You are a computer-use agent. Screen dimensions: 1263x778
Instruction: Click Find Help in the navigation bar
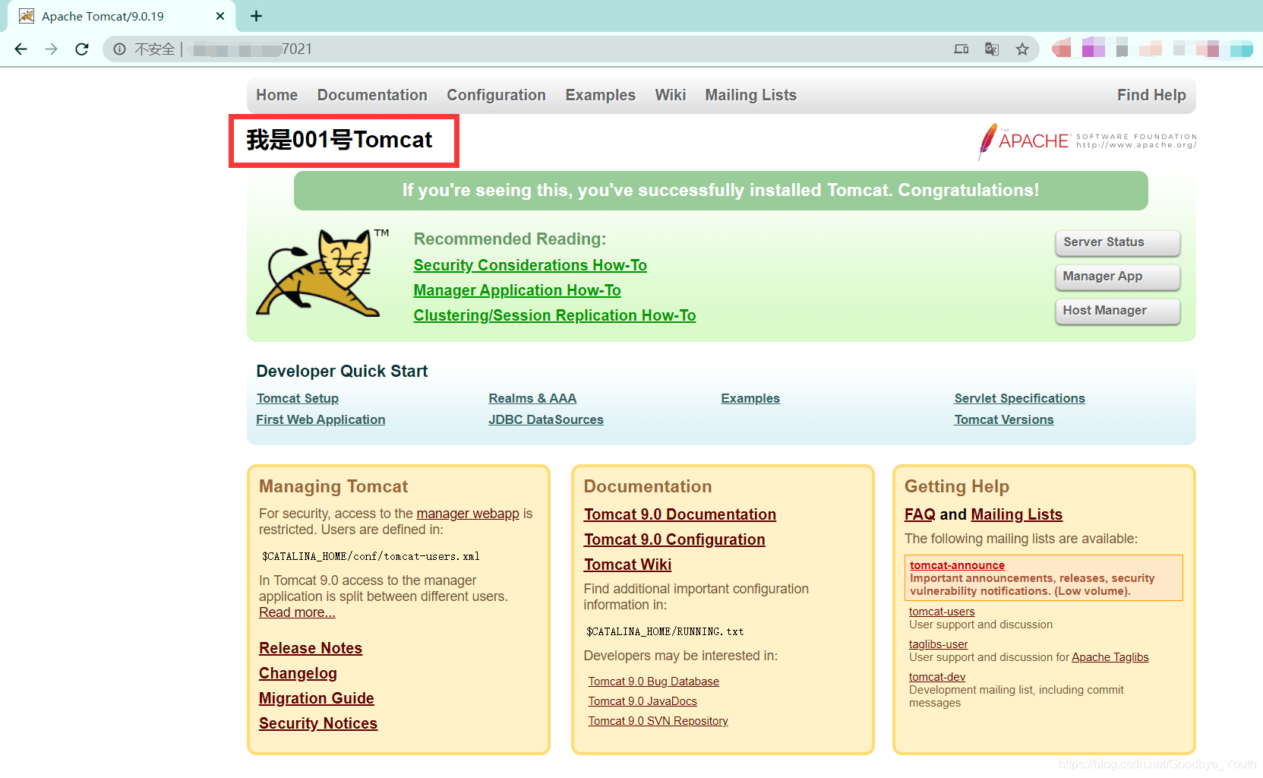1151,95
